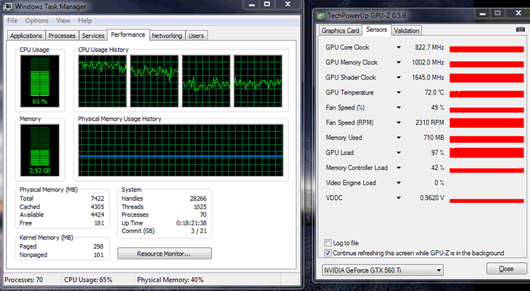Image resolution: width=530 pixels, height=291 pixels.
Task: Click the CPU Usage 65 % meter
Action: pyautogui.click(x=40, y=81)
